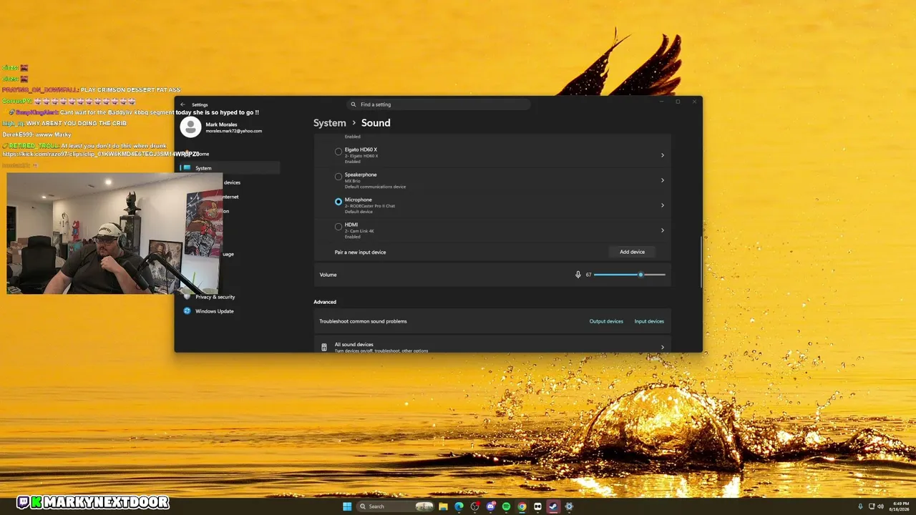Viewport: 916px width, 515px height.
Task: Open Microphone properties via its chevron
Action: [662, 205]
